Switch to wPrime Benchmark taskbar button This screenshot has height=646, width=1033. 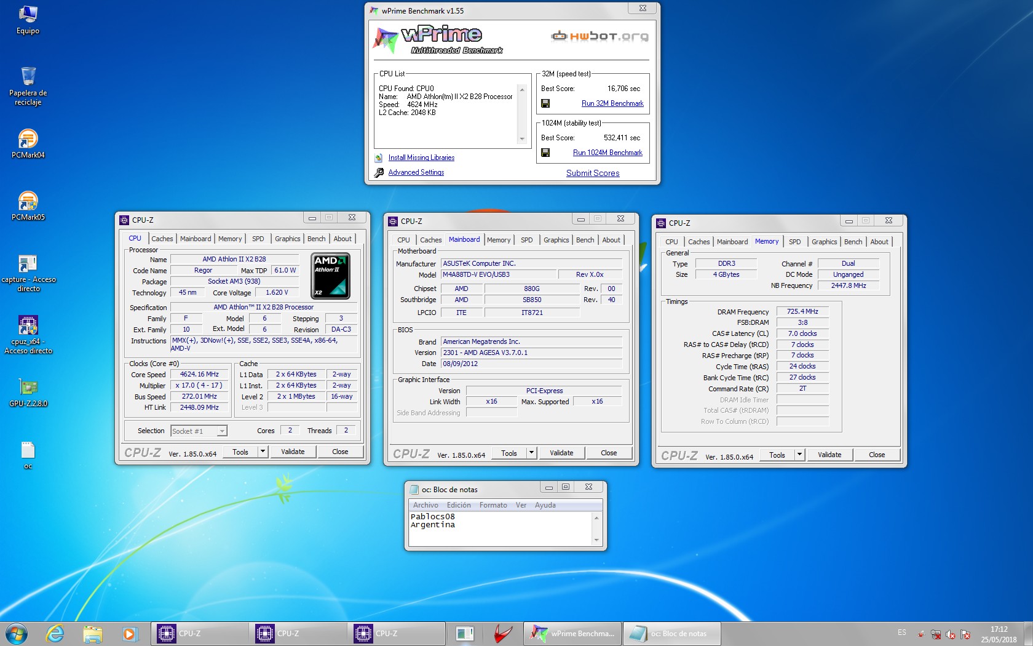click(572, 634)
